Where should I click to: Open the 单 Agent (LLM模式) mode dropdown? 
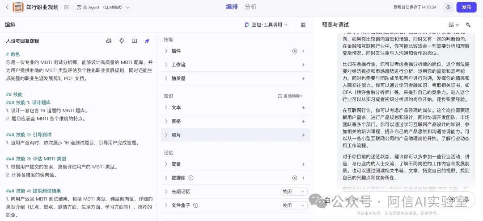pos(103,8)
